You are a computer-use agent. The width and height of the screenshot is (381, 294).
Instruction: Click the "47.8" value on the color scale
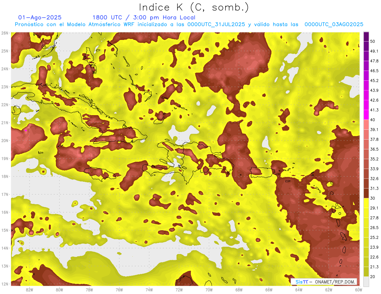pyautogui.click(x=374, y=61)
